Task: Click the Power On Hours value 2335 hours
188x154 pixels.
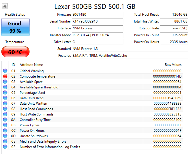Action: [x=174, y=42]
